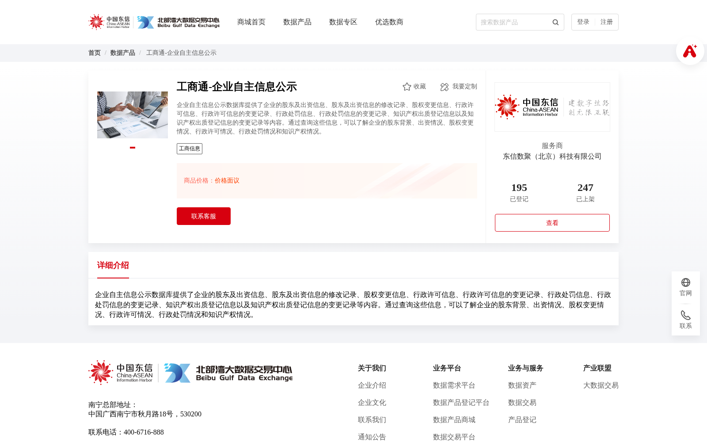Click the 价格面议 price text
707x442 pixels.
(227, 181)
